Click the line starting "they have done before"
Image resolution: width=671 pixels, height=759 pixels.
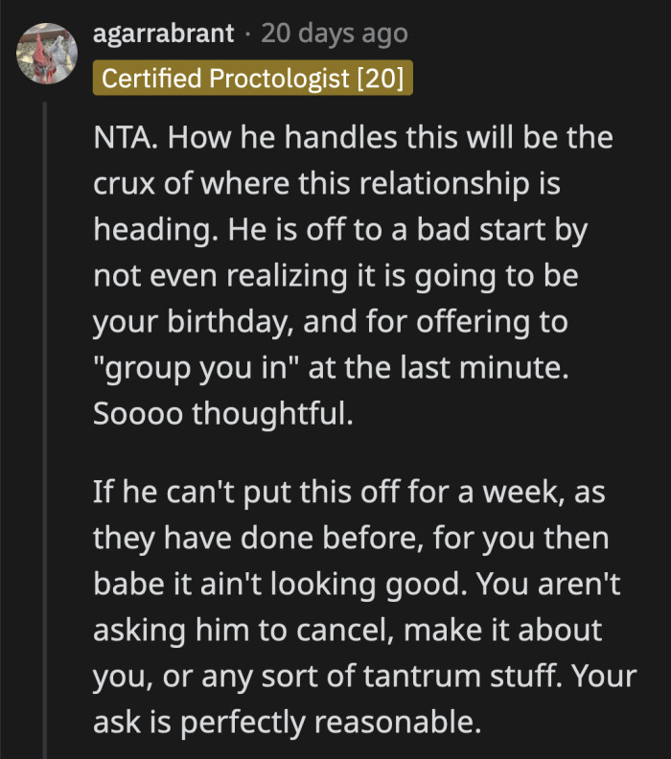350,538
